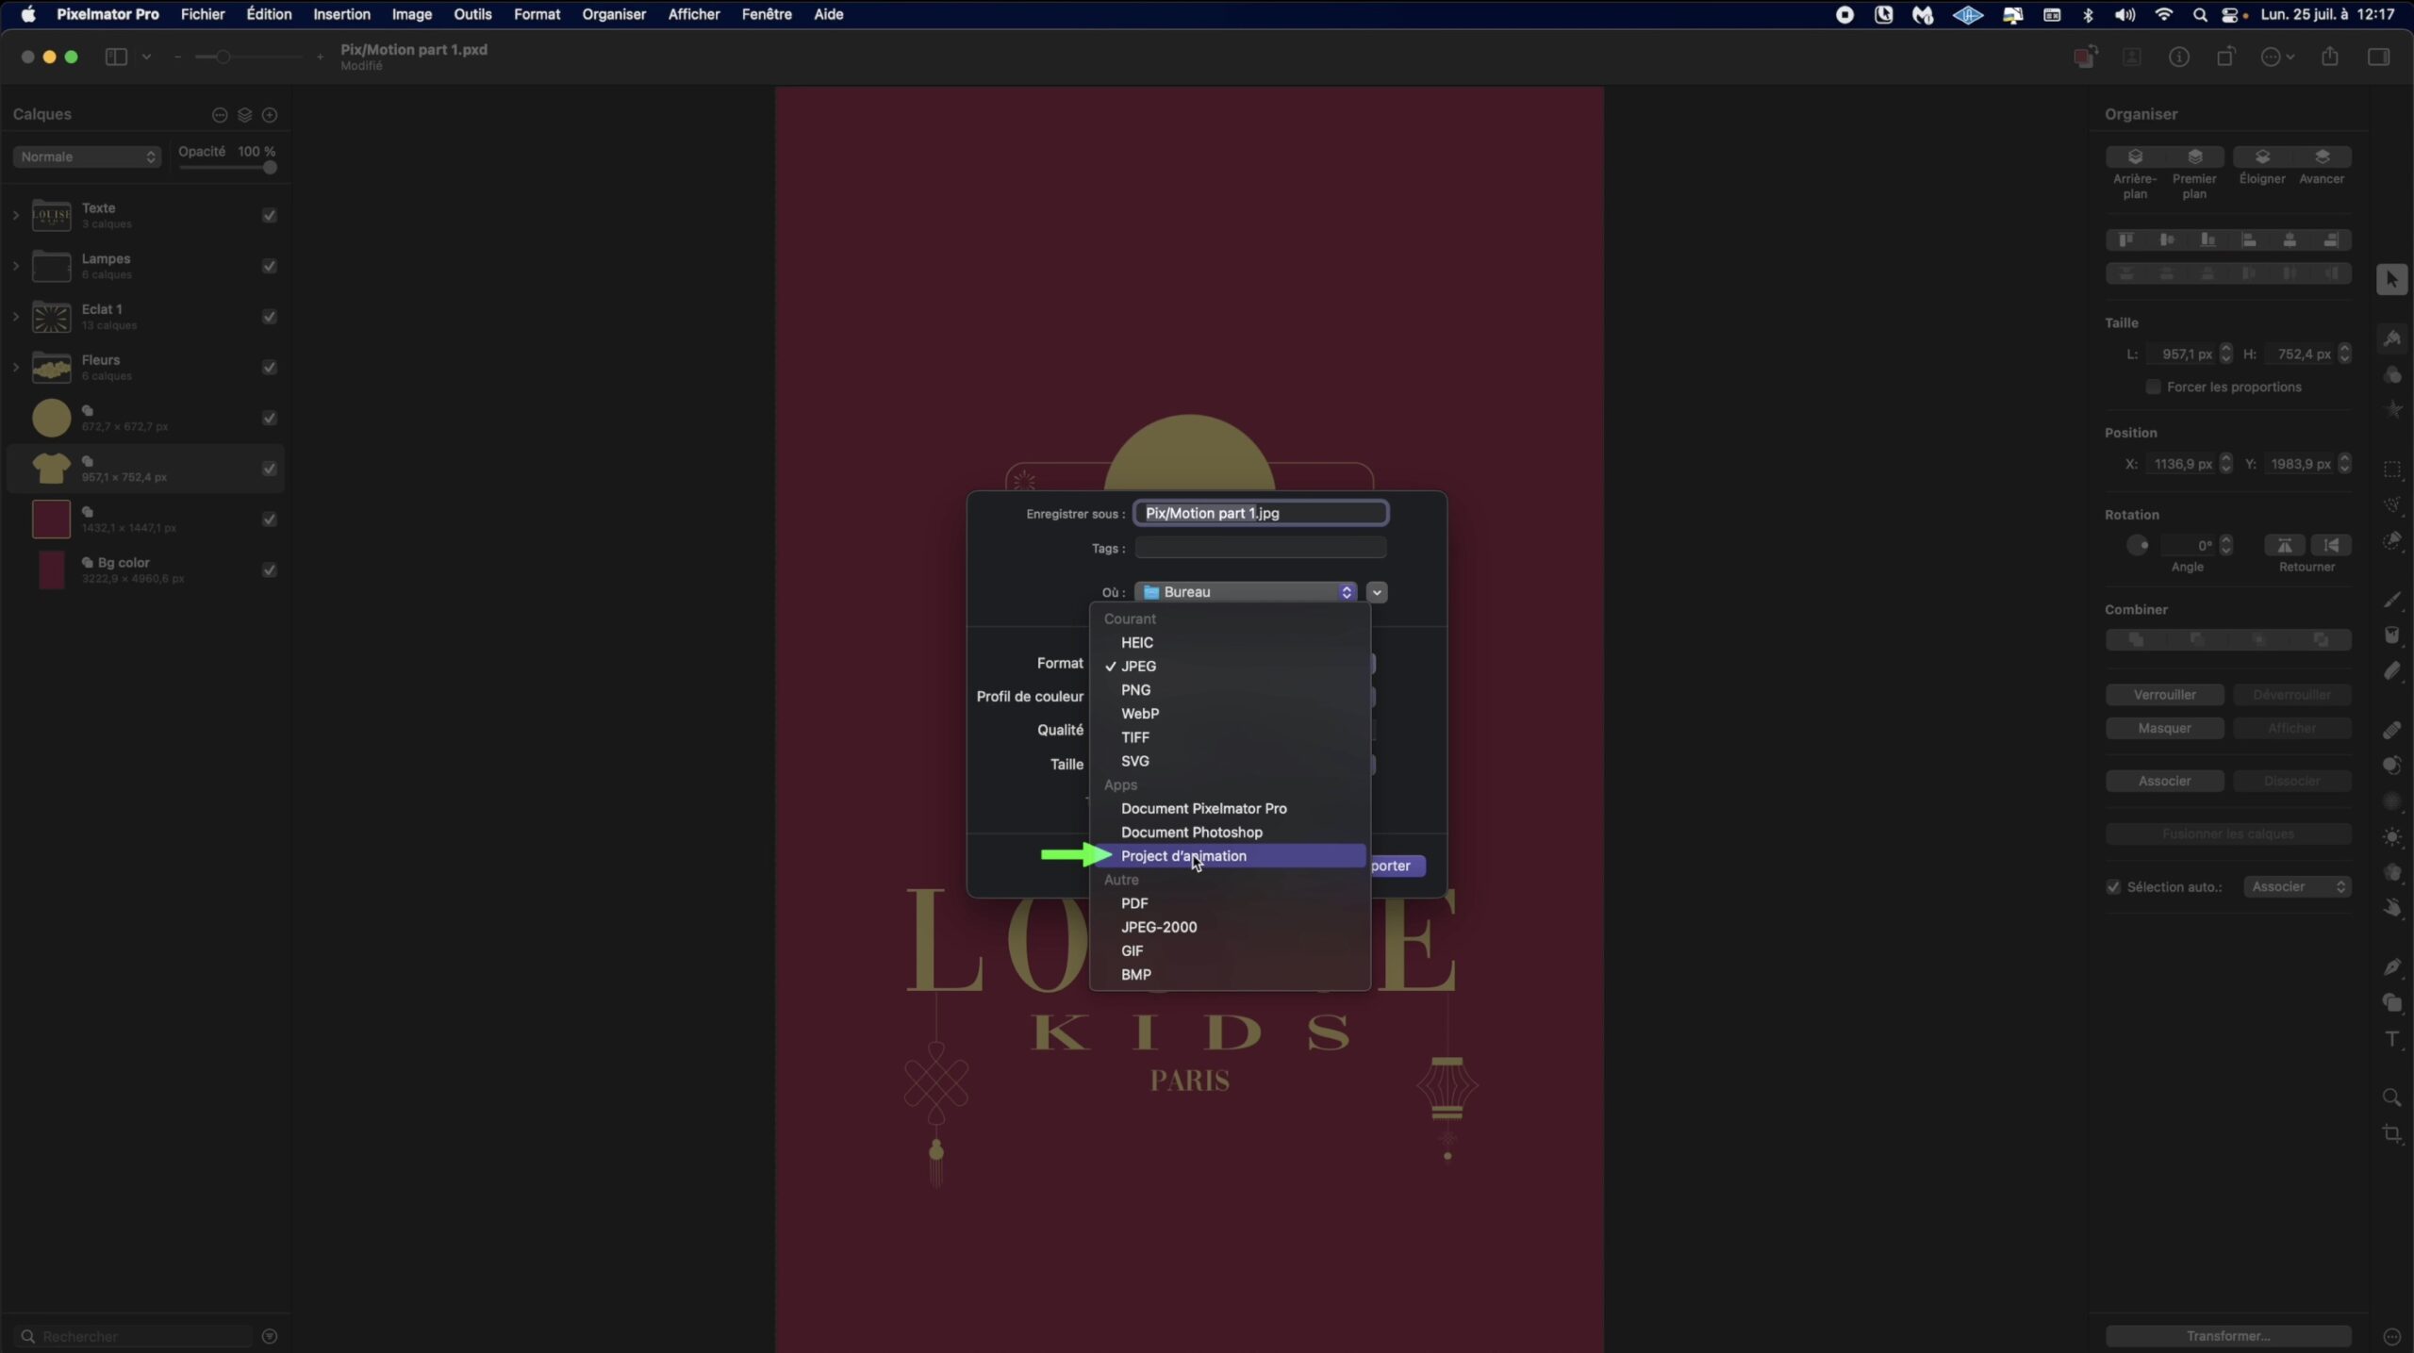Screen dimensions: 2414x1353
Task: Select the Type text tool
Action: pos(2392,1039)
